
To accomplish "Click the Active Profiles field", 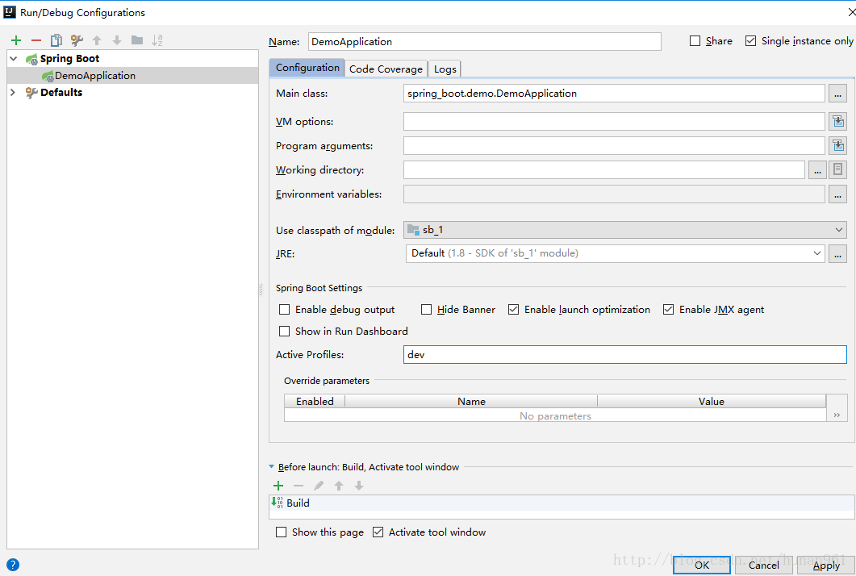I will [x=625, y=354].
